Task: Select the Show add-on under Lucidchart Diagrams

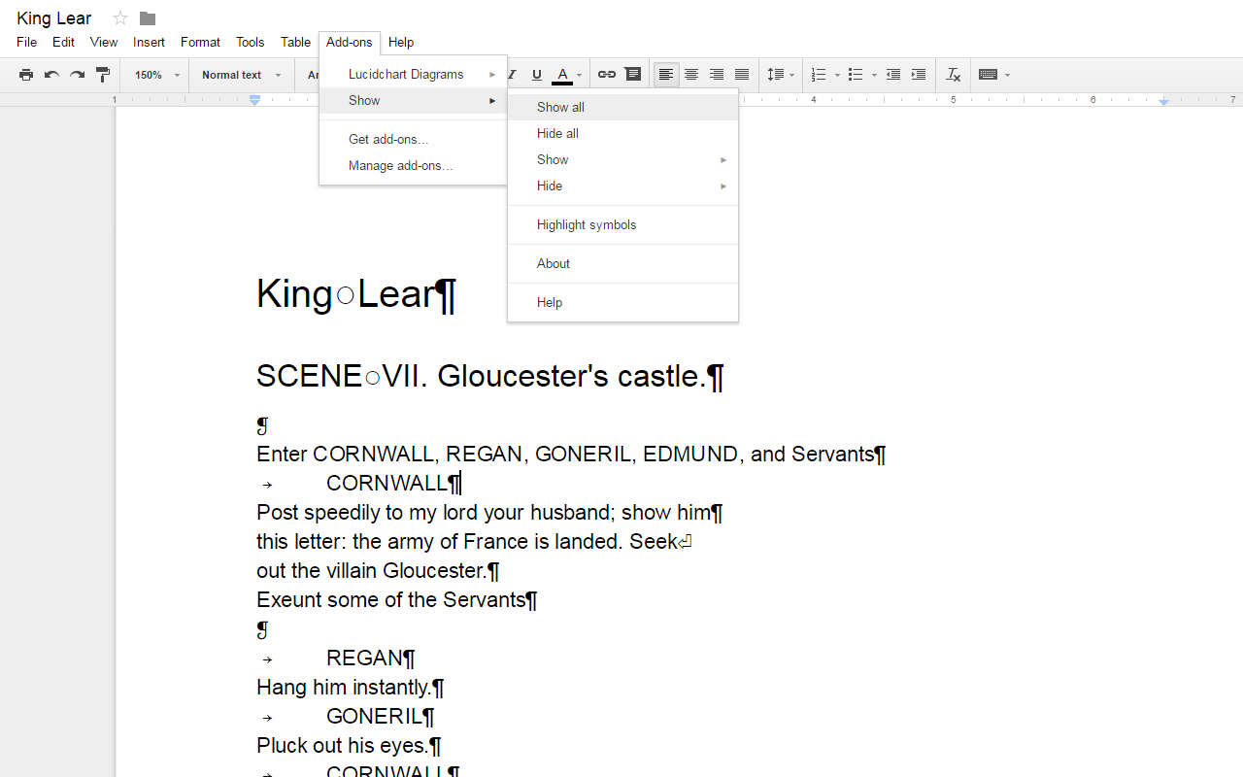Action: (414, 100)
